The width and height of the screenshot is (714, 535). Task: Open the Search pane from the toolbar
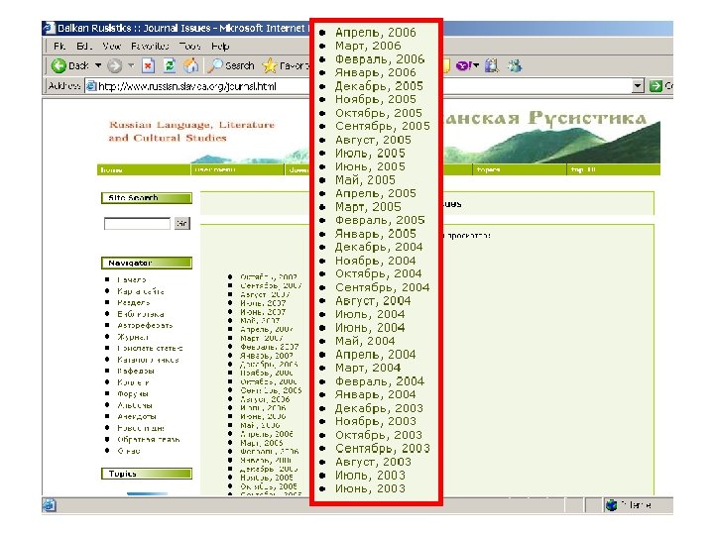(x=230, y=66)
